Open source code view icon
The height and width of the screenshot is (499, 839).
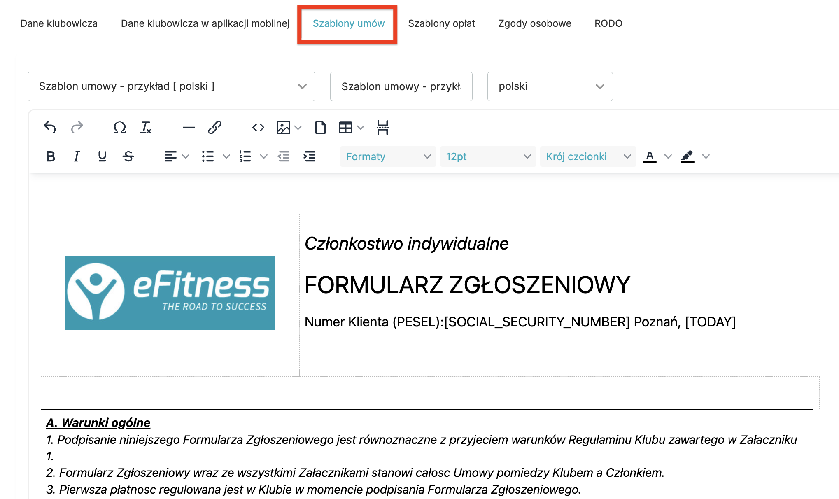258,127
